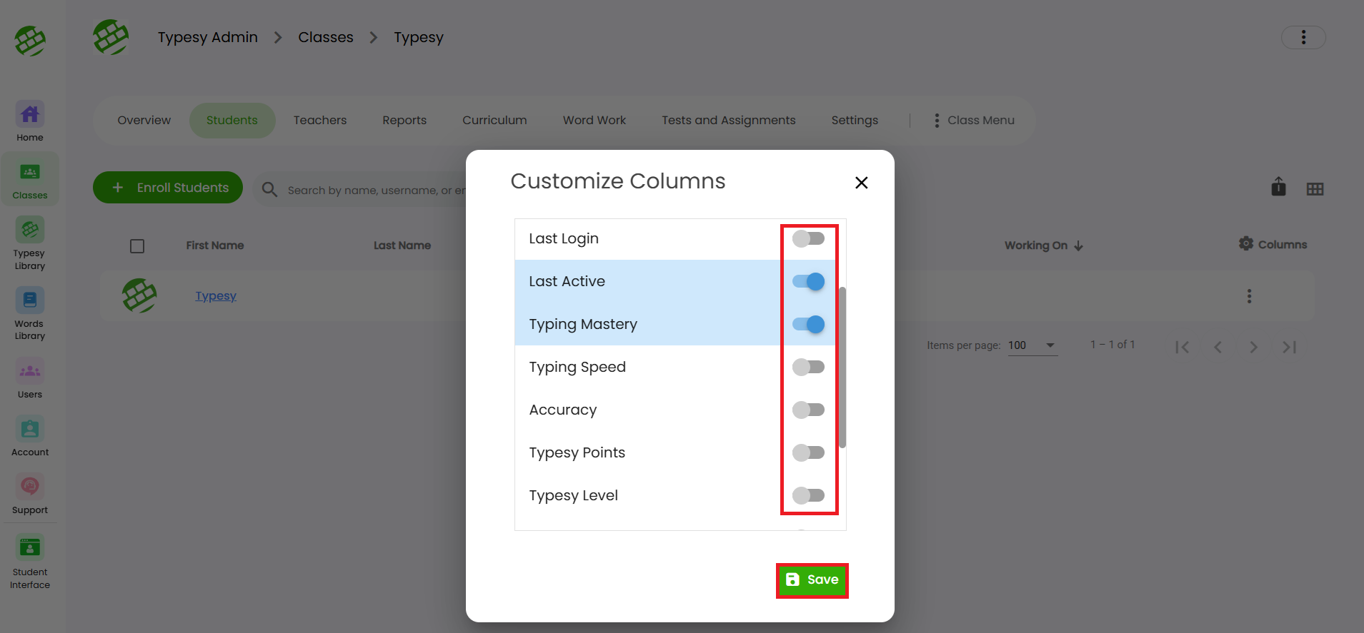This screenshot has width=1364, height=633.
Task: Open the Support sidebar icon
Action: [x=29, y=487]
